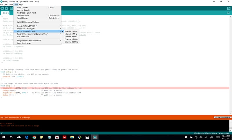
Task: Expand the Clock Internal 1 MHz submenu
Action: pyautogui.click(x=37, y=31)
